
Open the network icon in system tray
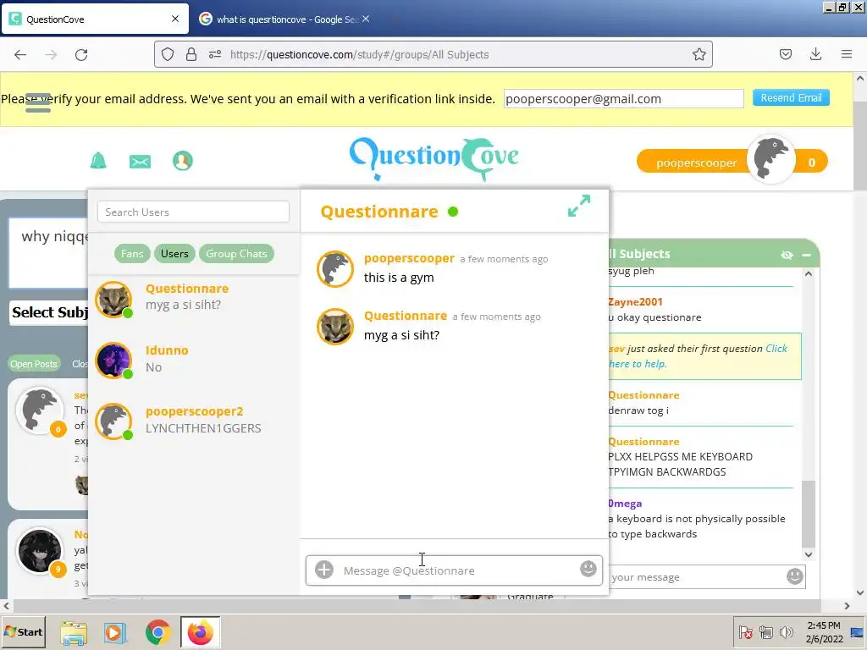(x=765, y=631)
